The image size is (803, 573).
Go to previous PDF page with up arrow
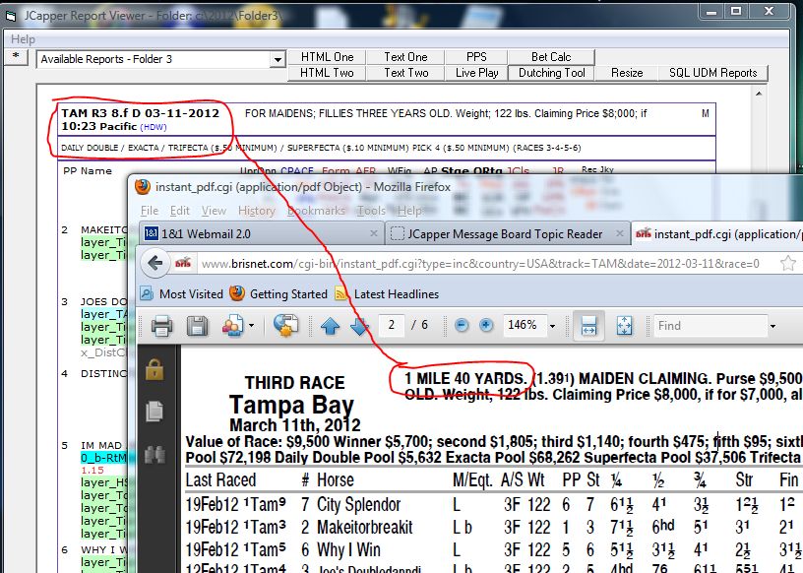331,326
